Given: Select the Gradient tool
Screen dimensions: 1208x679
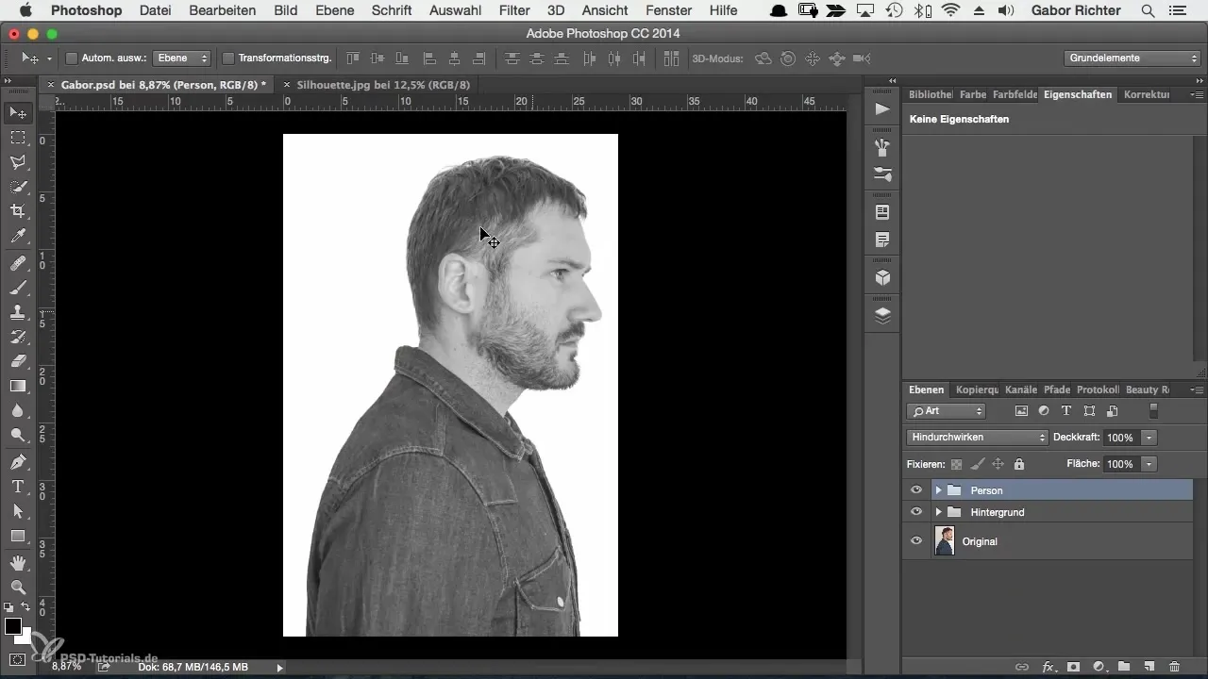Looking at the screenshot, I should (18, 386).
